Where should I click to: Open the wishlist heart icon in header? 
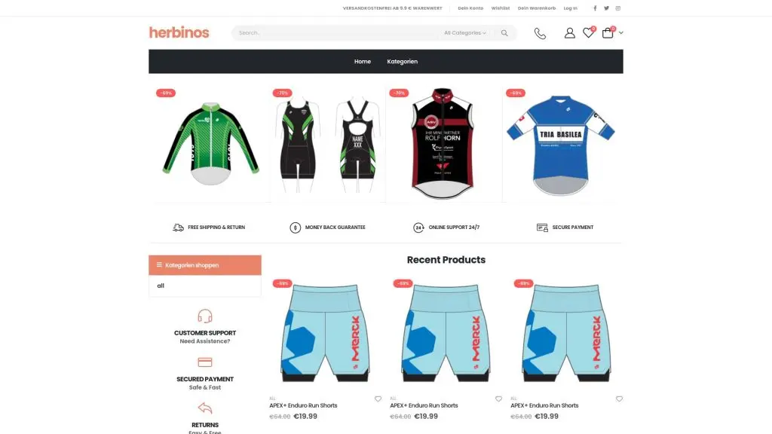pos(588,33)
